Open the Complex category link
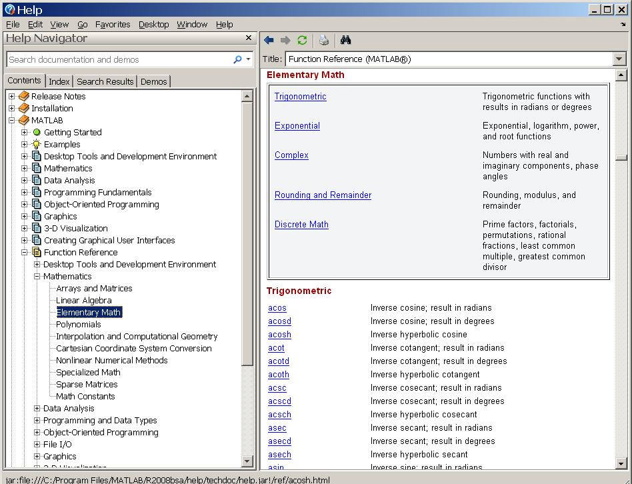Viewport: 632px width, 484px height. tap(291, 155)
